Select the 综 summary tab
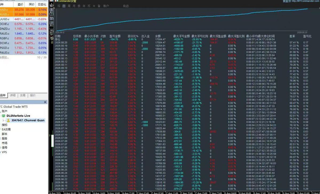Viewport: 320px width, 194px height. pyautogui.click(x=59, y=6)
